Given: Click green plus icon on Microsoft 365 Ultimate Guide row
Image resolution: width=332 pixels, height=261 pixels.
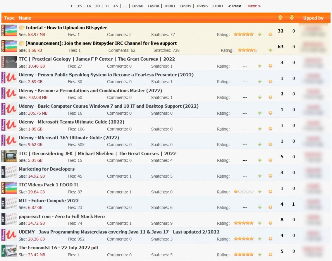Looking at the screenshot, I should [x=260, y=144].
